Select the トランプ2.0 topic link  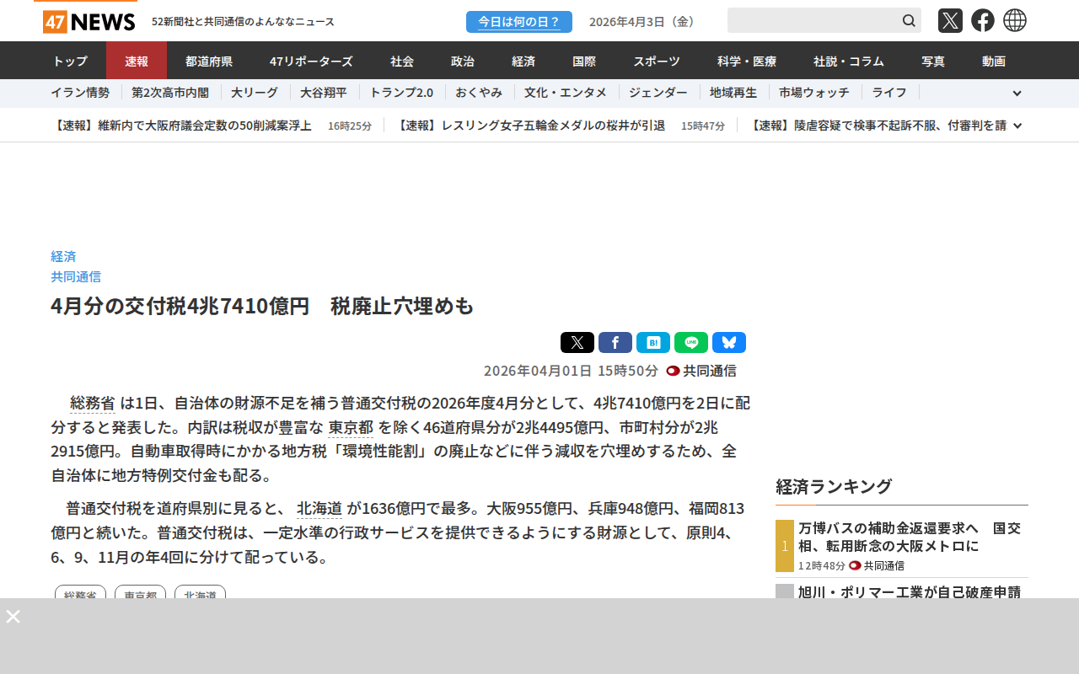401,93
